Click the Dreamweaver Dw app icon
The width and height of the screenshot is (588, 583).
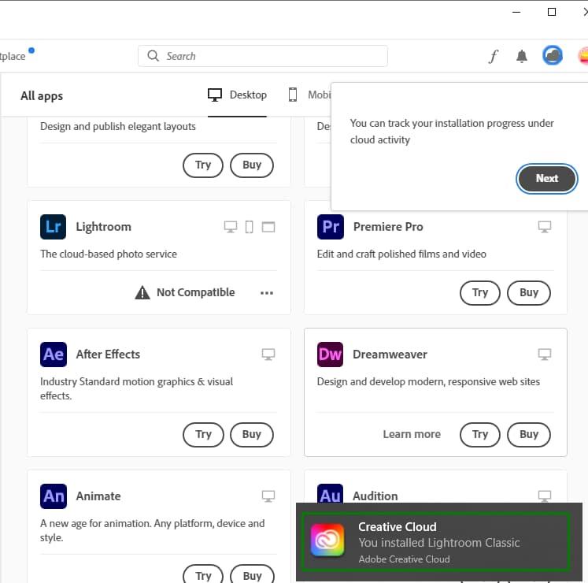point(330,355)
